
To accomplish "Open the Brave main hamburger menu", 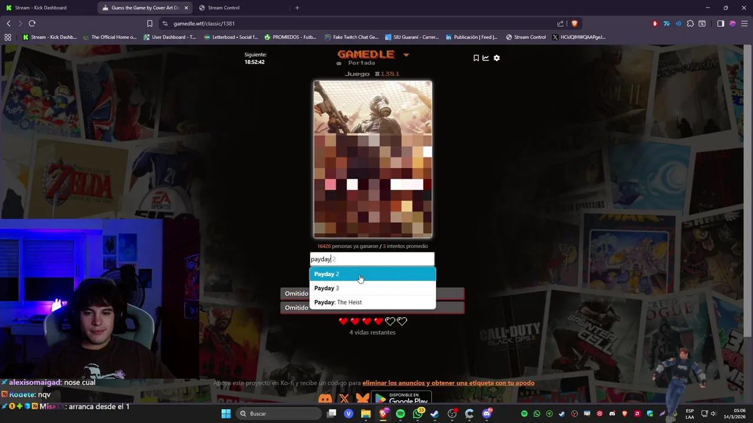I will [744, 23].
